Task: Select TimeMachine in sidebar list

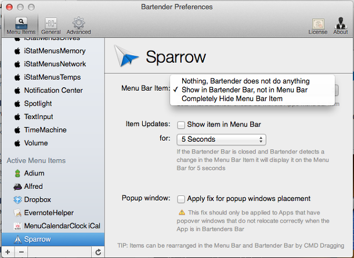Action: 45,130
